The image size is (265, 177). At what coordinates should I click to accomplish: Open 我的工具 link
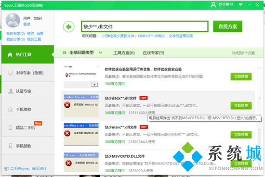tap(34, 39)
